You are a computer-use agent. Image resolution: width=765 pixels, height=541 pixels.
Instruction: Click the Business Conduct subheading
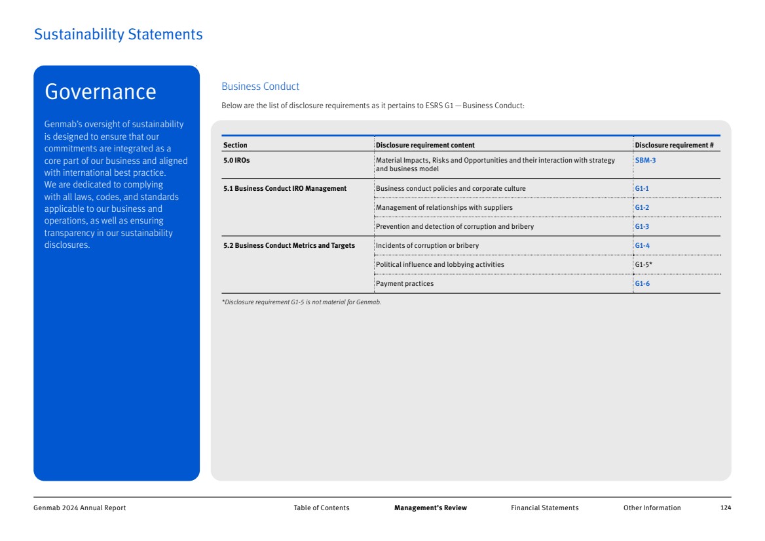(x=260, y=87)
